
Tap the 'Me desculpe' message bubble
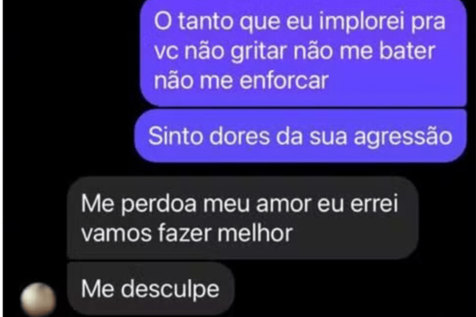[150, 289]
